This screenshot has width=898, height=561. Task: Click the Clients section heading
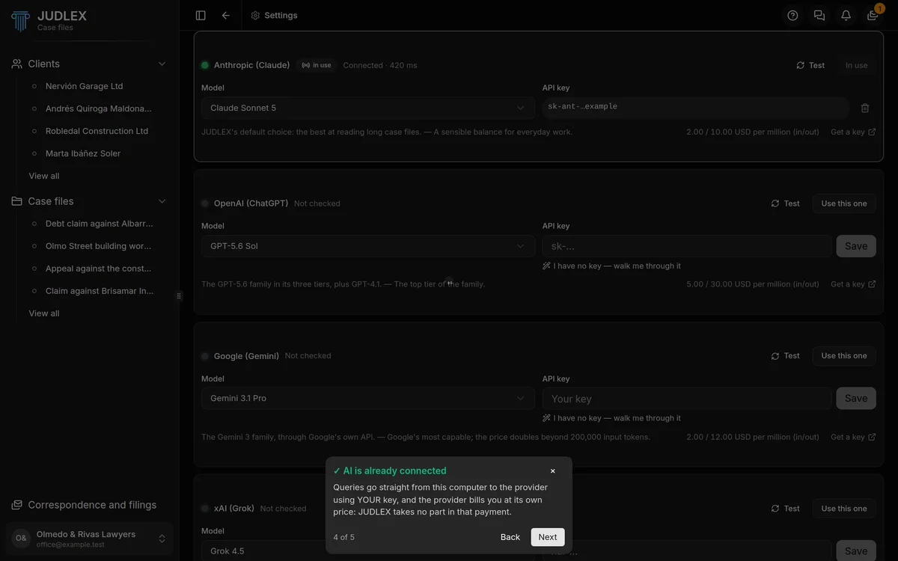coord(44,64)
